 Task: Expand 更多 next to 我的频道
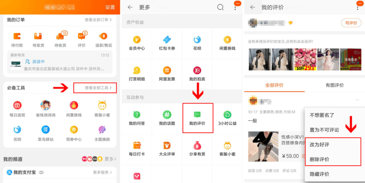[110, 159]
